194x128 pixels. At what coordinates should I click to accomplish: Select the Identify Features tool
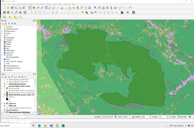[x=95, y=8]
